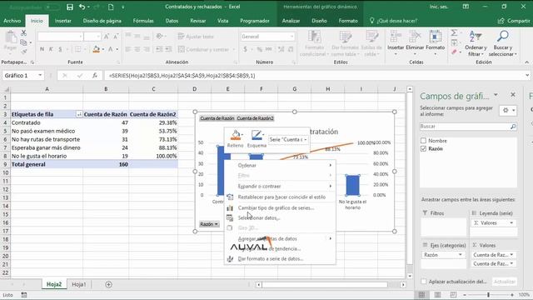The width and height of the screenshot is (533, 300).
Task: Switch to Page Layout view in status bar
Action: (x=437, y=294)
